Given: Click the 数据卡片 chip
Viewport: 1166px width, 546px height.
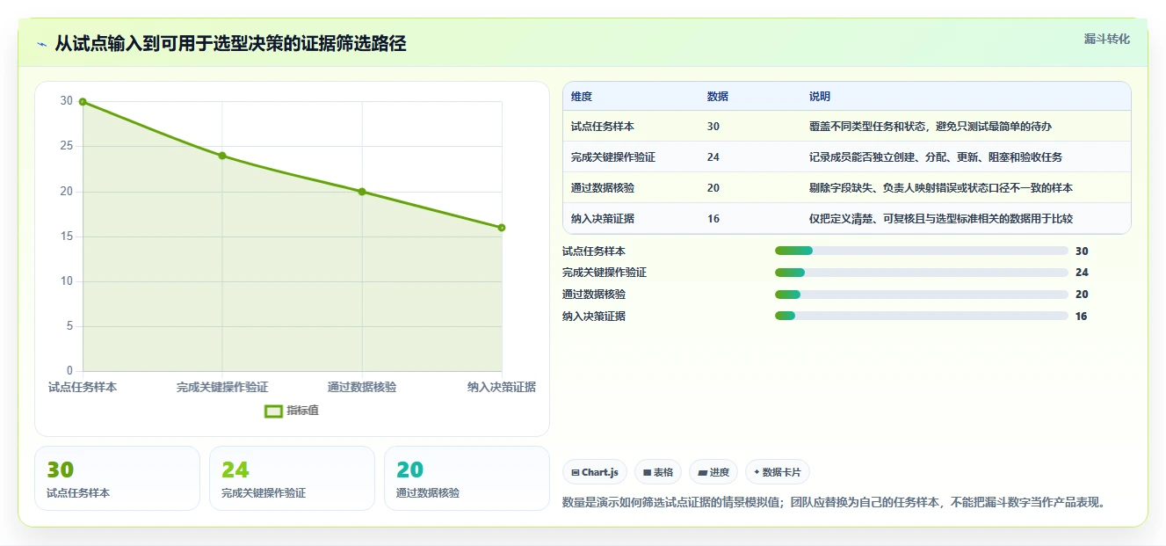Looking at the screenshot, I should point(778,472).
